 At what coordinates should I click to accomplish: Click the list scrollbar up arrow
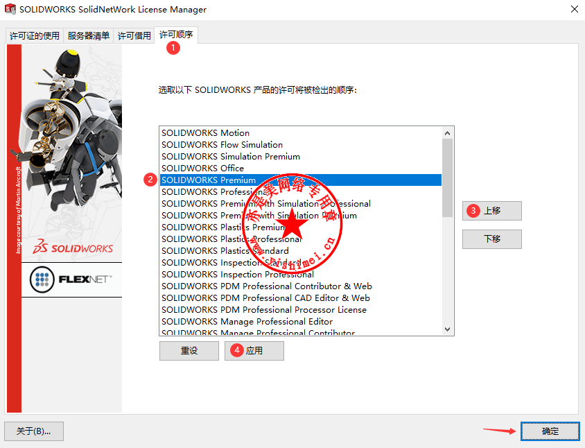coord(447,133)
